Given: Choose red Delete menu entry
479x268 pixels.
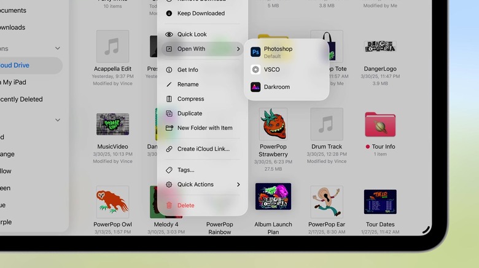Looking at the screenshot, I should tap(203, 205).
